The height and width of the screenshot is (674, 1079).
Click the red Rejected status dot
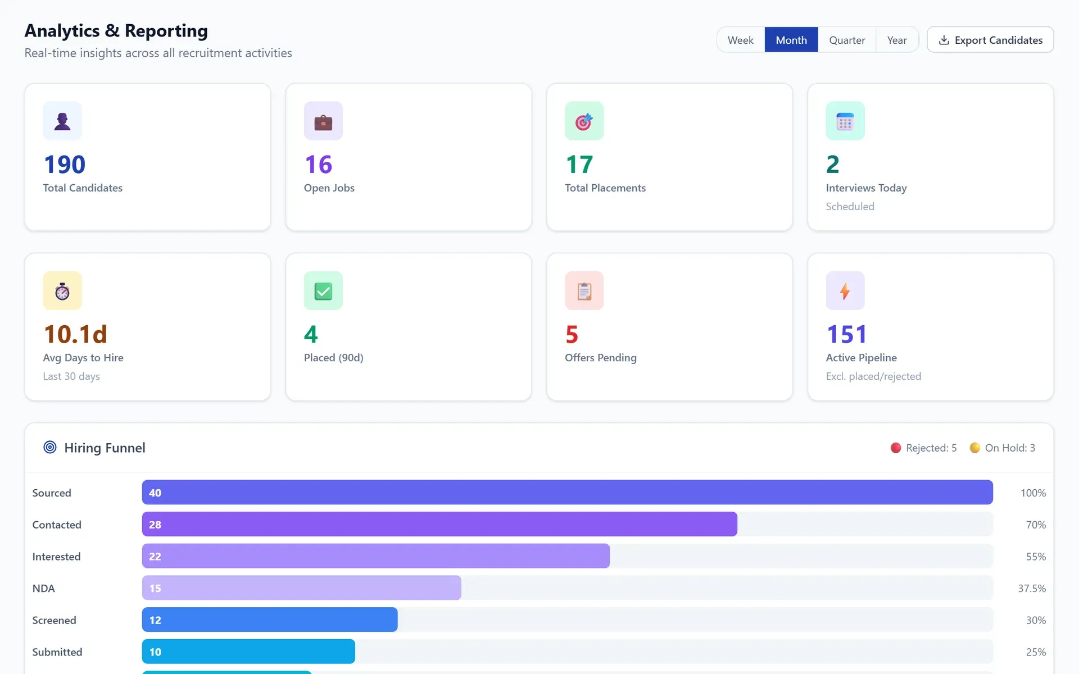896,448
